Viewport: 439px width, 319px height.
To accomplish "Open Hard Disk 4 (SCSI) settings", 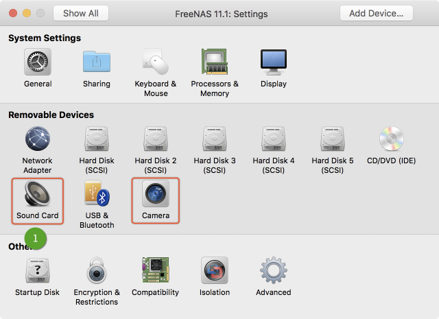I will 274,140.
